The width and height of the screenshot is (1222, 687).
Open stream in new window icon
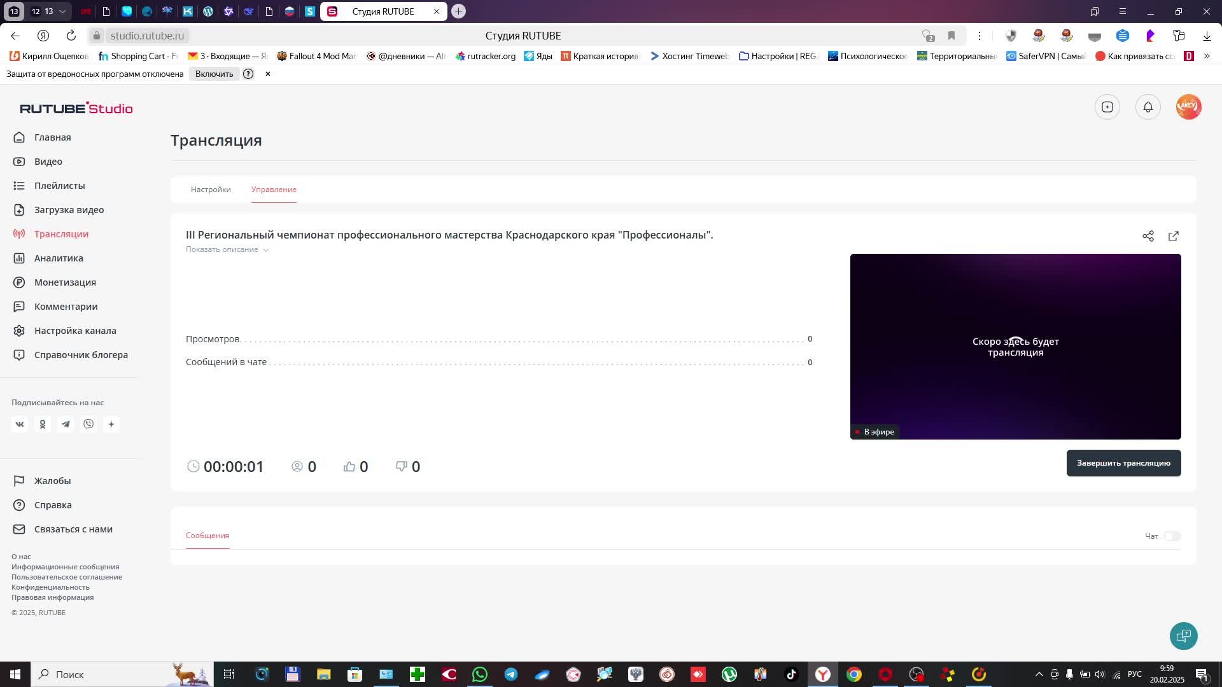point(1173,236)
